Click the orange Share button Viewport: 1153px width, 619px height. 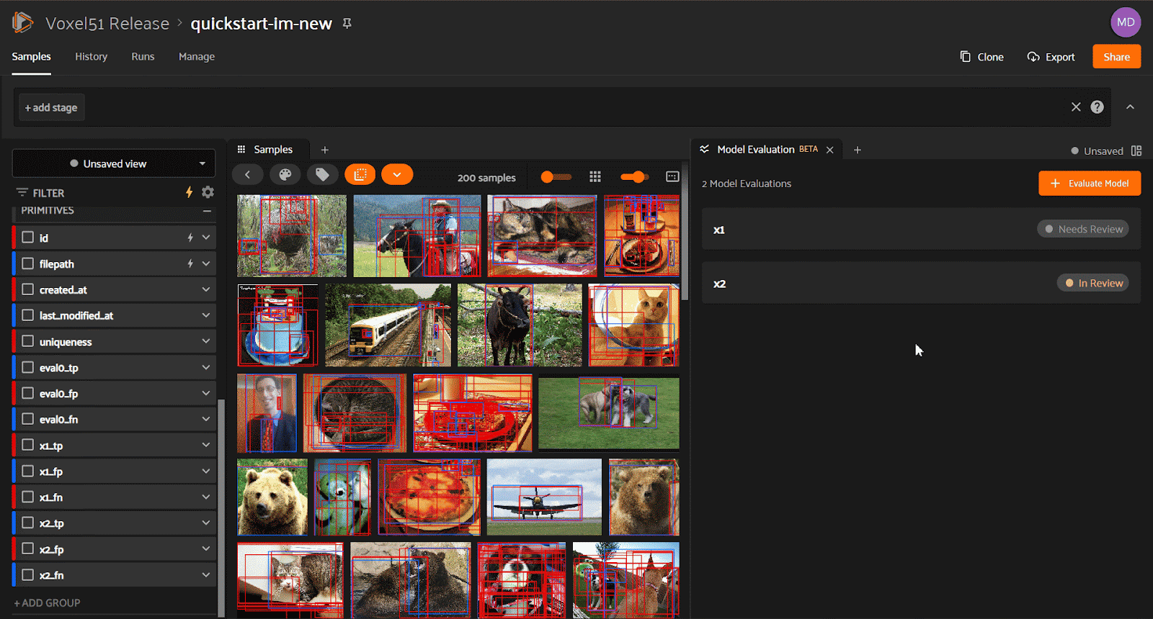(x=1116, y=57)
